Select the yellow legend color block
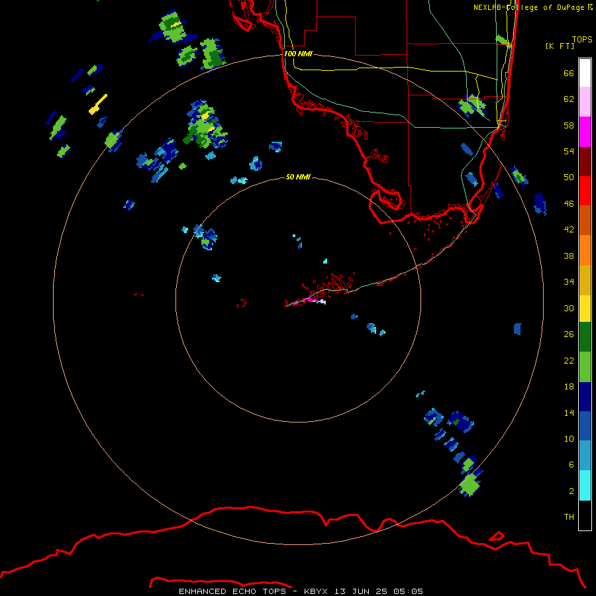 pyautogui.click(x=585, y=309)
